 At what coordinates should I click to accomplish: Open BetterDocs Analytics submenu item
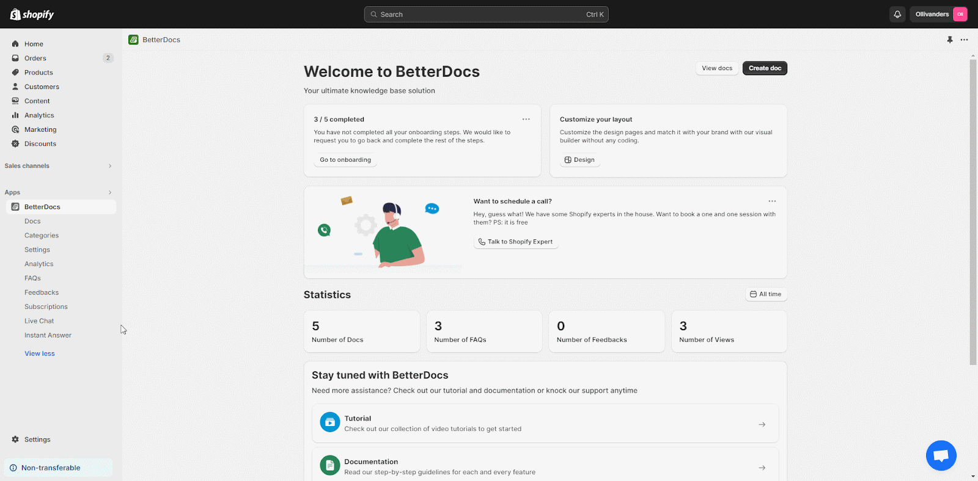click(x=39, y=264)
